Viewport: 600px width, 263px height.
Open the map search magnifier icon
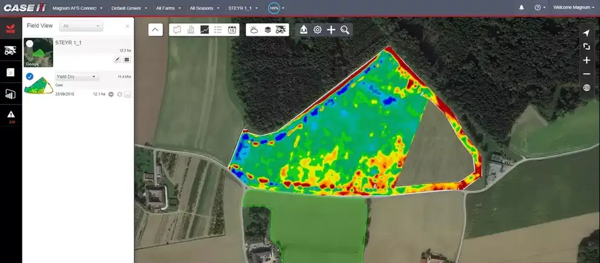[345, 30]
